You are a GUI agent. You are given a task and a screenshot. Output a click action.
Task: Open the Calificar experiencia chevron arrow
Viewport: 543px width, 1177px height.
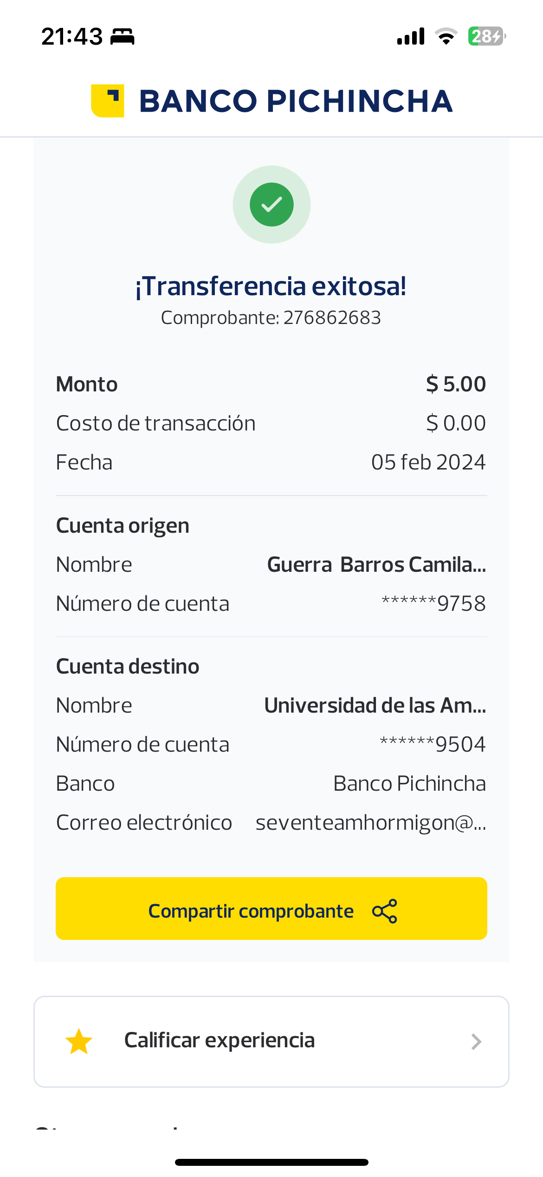tap(476, 1042)
